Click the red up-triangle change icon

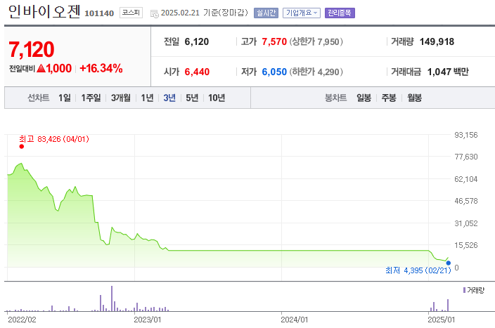(41, 68)
